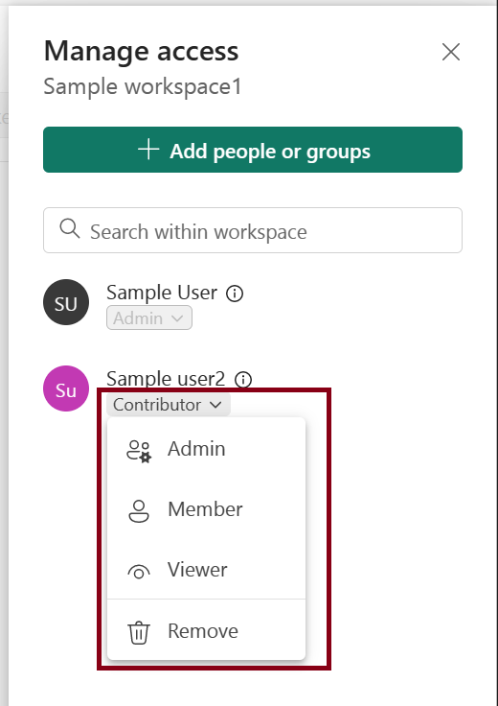Open the disabled Admin role dropdown

(149, 318)
